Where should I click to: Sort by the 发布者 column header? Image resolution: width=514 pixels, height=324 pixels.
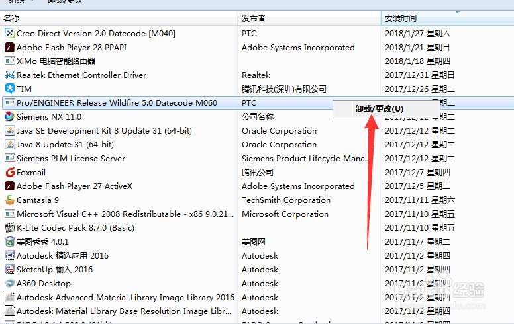tap(309, 19)
